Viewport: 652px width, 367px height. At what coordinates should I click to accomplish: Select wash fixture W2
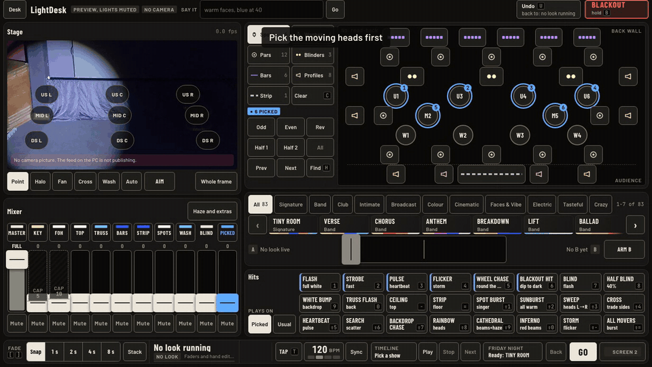(463, 135)
